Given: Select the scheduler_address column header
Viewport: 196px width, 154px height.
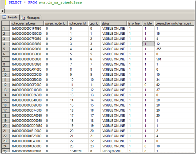Looking at the screenshot, I should (27, 24).
